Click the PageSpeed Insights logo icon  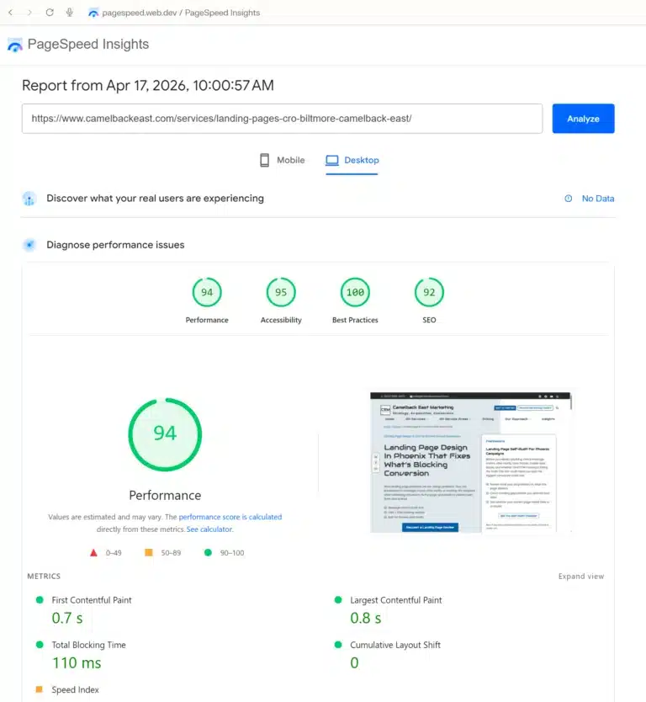tap(15, 45)
